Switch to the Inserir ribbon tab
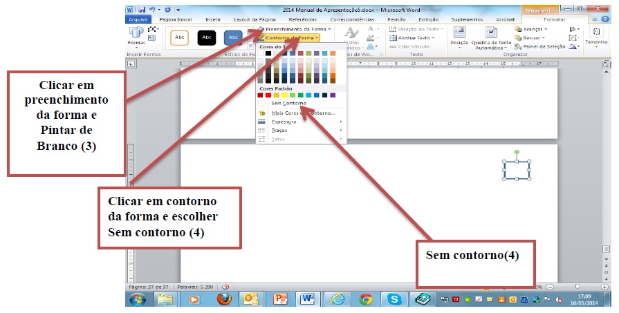 point(213,20)
